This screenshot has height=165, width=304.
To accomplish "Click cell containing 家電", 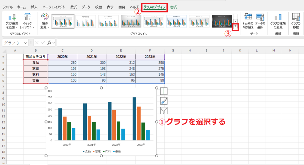I will (36, 69).
